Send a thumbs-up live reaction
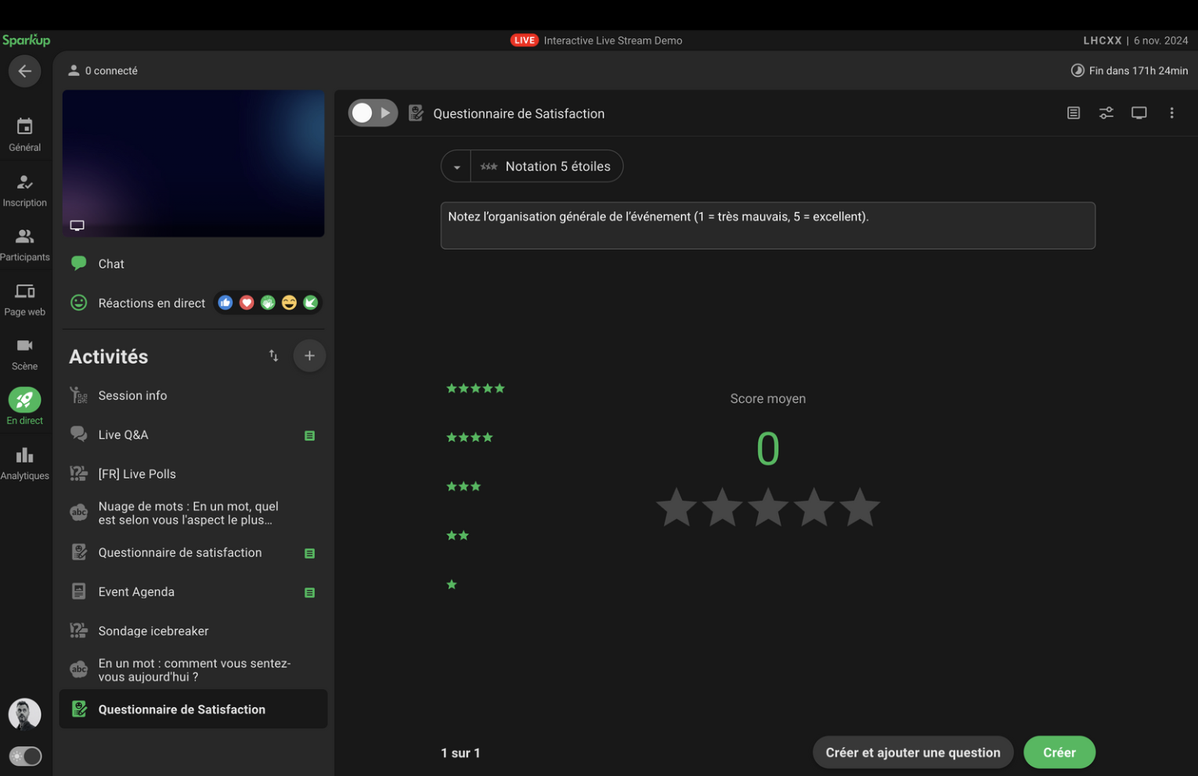 [x=226, y=303]
